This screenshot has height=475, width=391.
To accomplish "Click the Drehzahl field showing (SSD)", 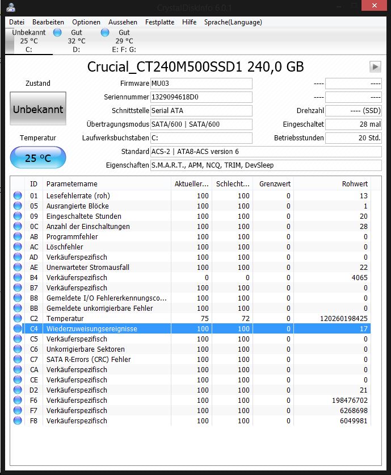I will (354, 111).
